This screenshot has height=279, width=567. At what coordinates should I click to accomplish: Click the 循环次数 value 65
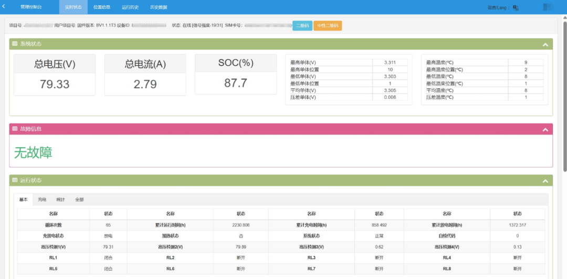click(x=108, y=225)
